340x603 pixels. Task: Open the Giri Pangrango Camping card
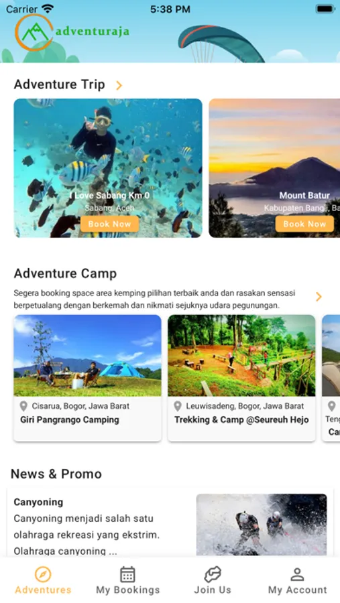coord(87,378)
